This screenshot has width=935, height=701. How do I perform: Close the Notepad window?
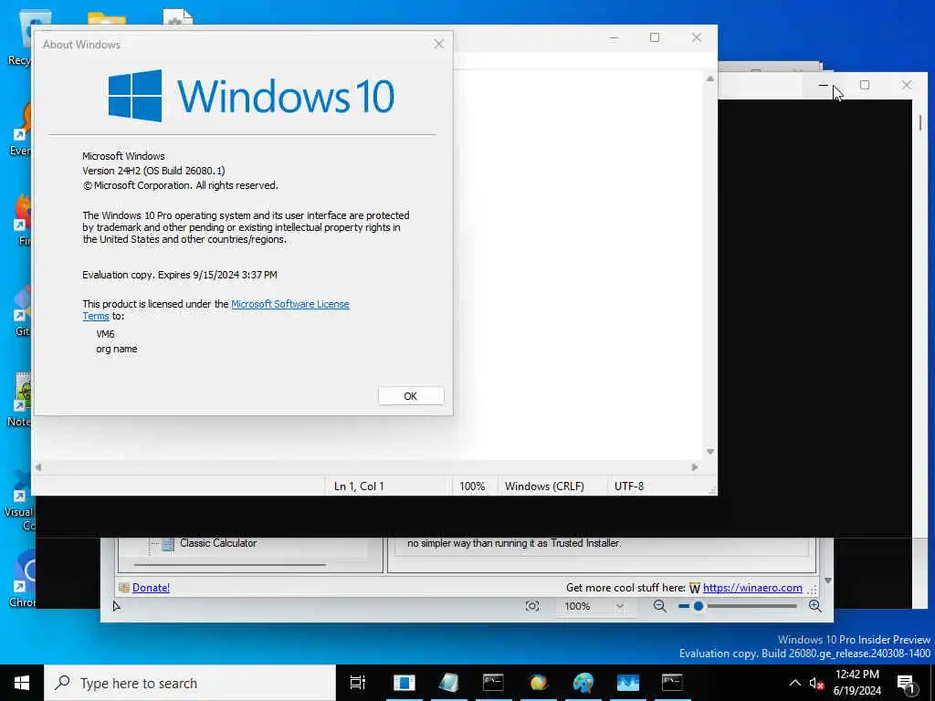697,37
